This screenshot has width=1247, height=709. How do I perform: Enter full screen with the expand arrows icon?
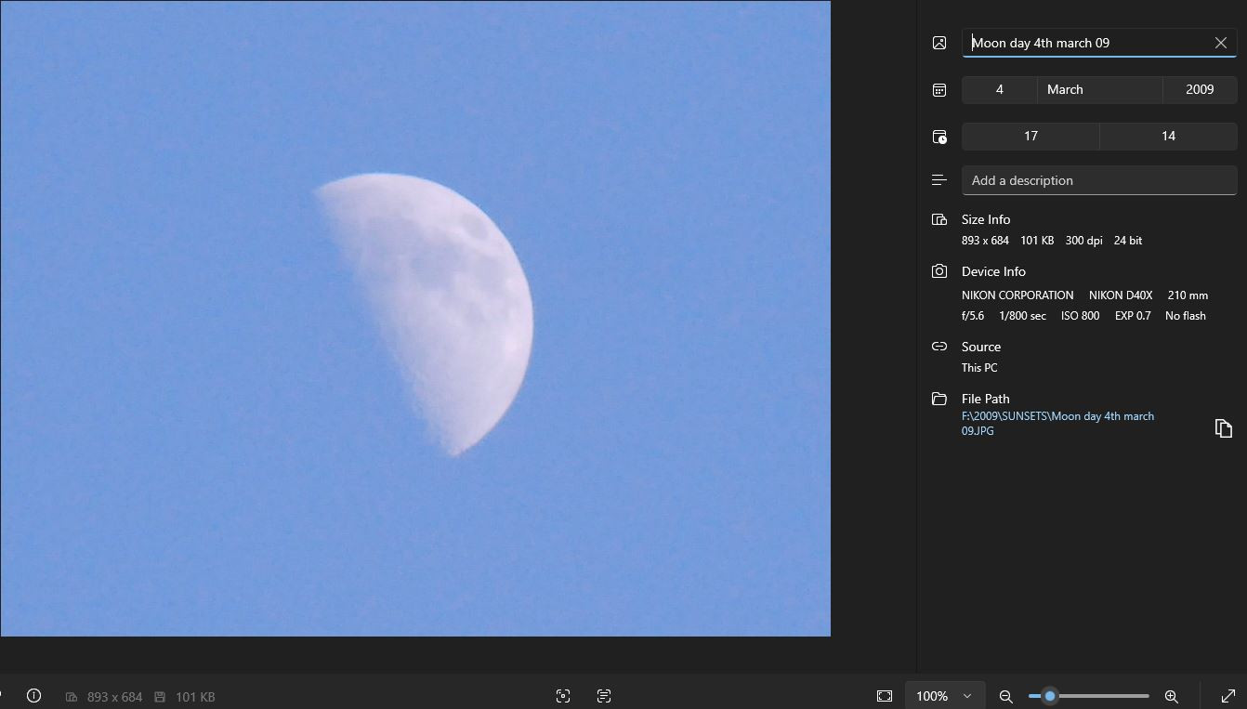tap(1227, 696)
